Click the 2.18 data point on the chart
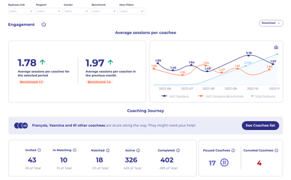Image resolution: width=291 pixels, height=180 pixels. [248, 55]
